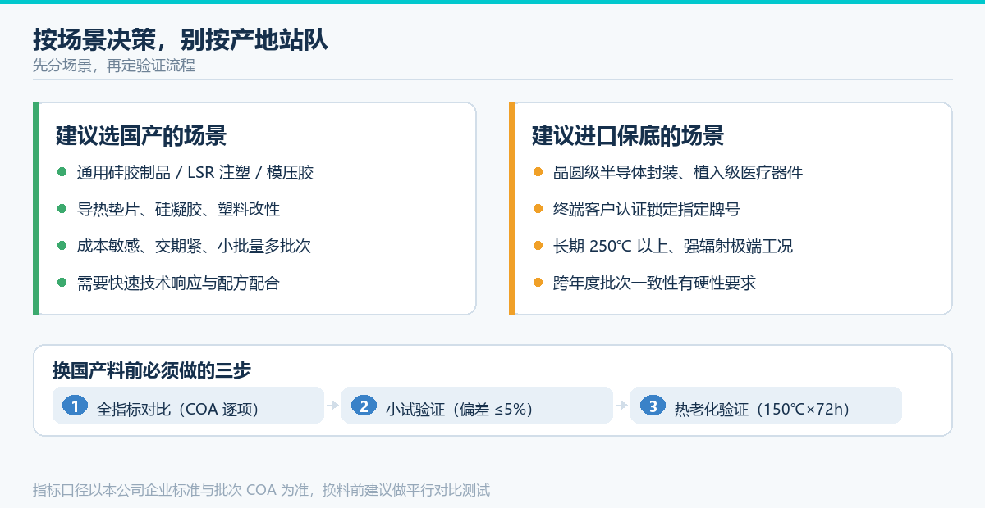The width and height of the screenshot is (985, 508).
Task: Click step text 热老化验证（150℃×72h）
Action: (x=762, y=409)
